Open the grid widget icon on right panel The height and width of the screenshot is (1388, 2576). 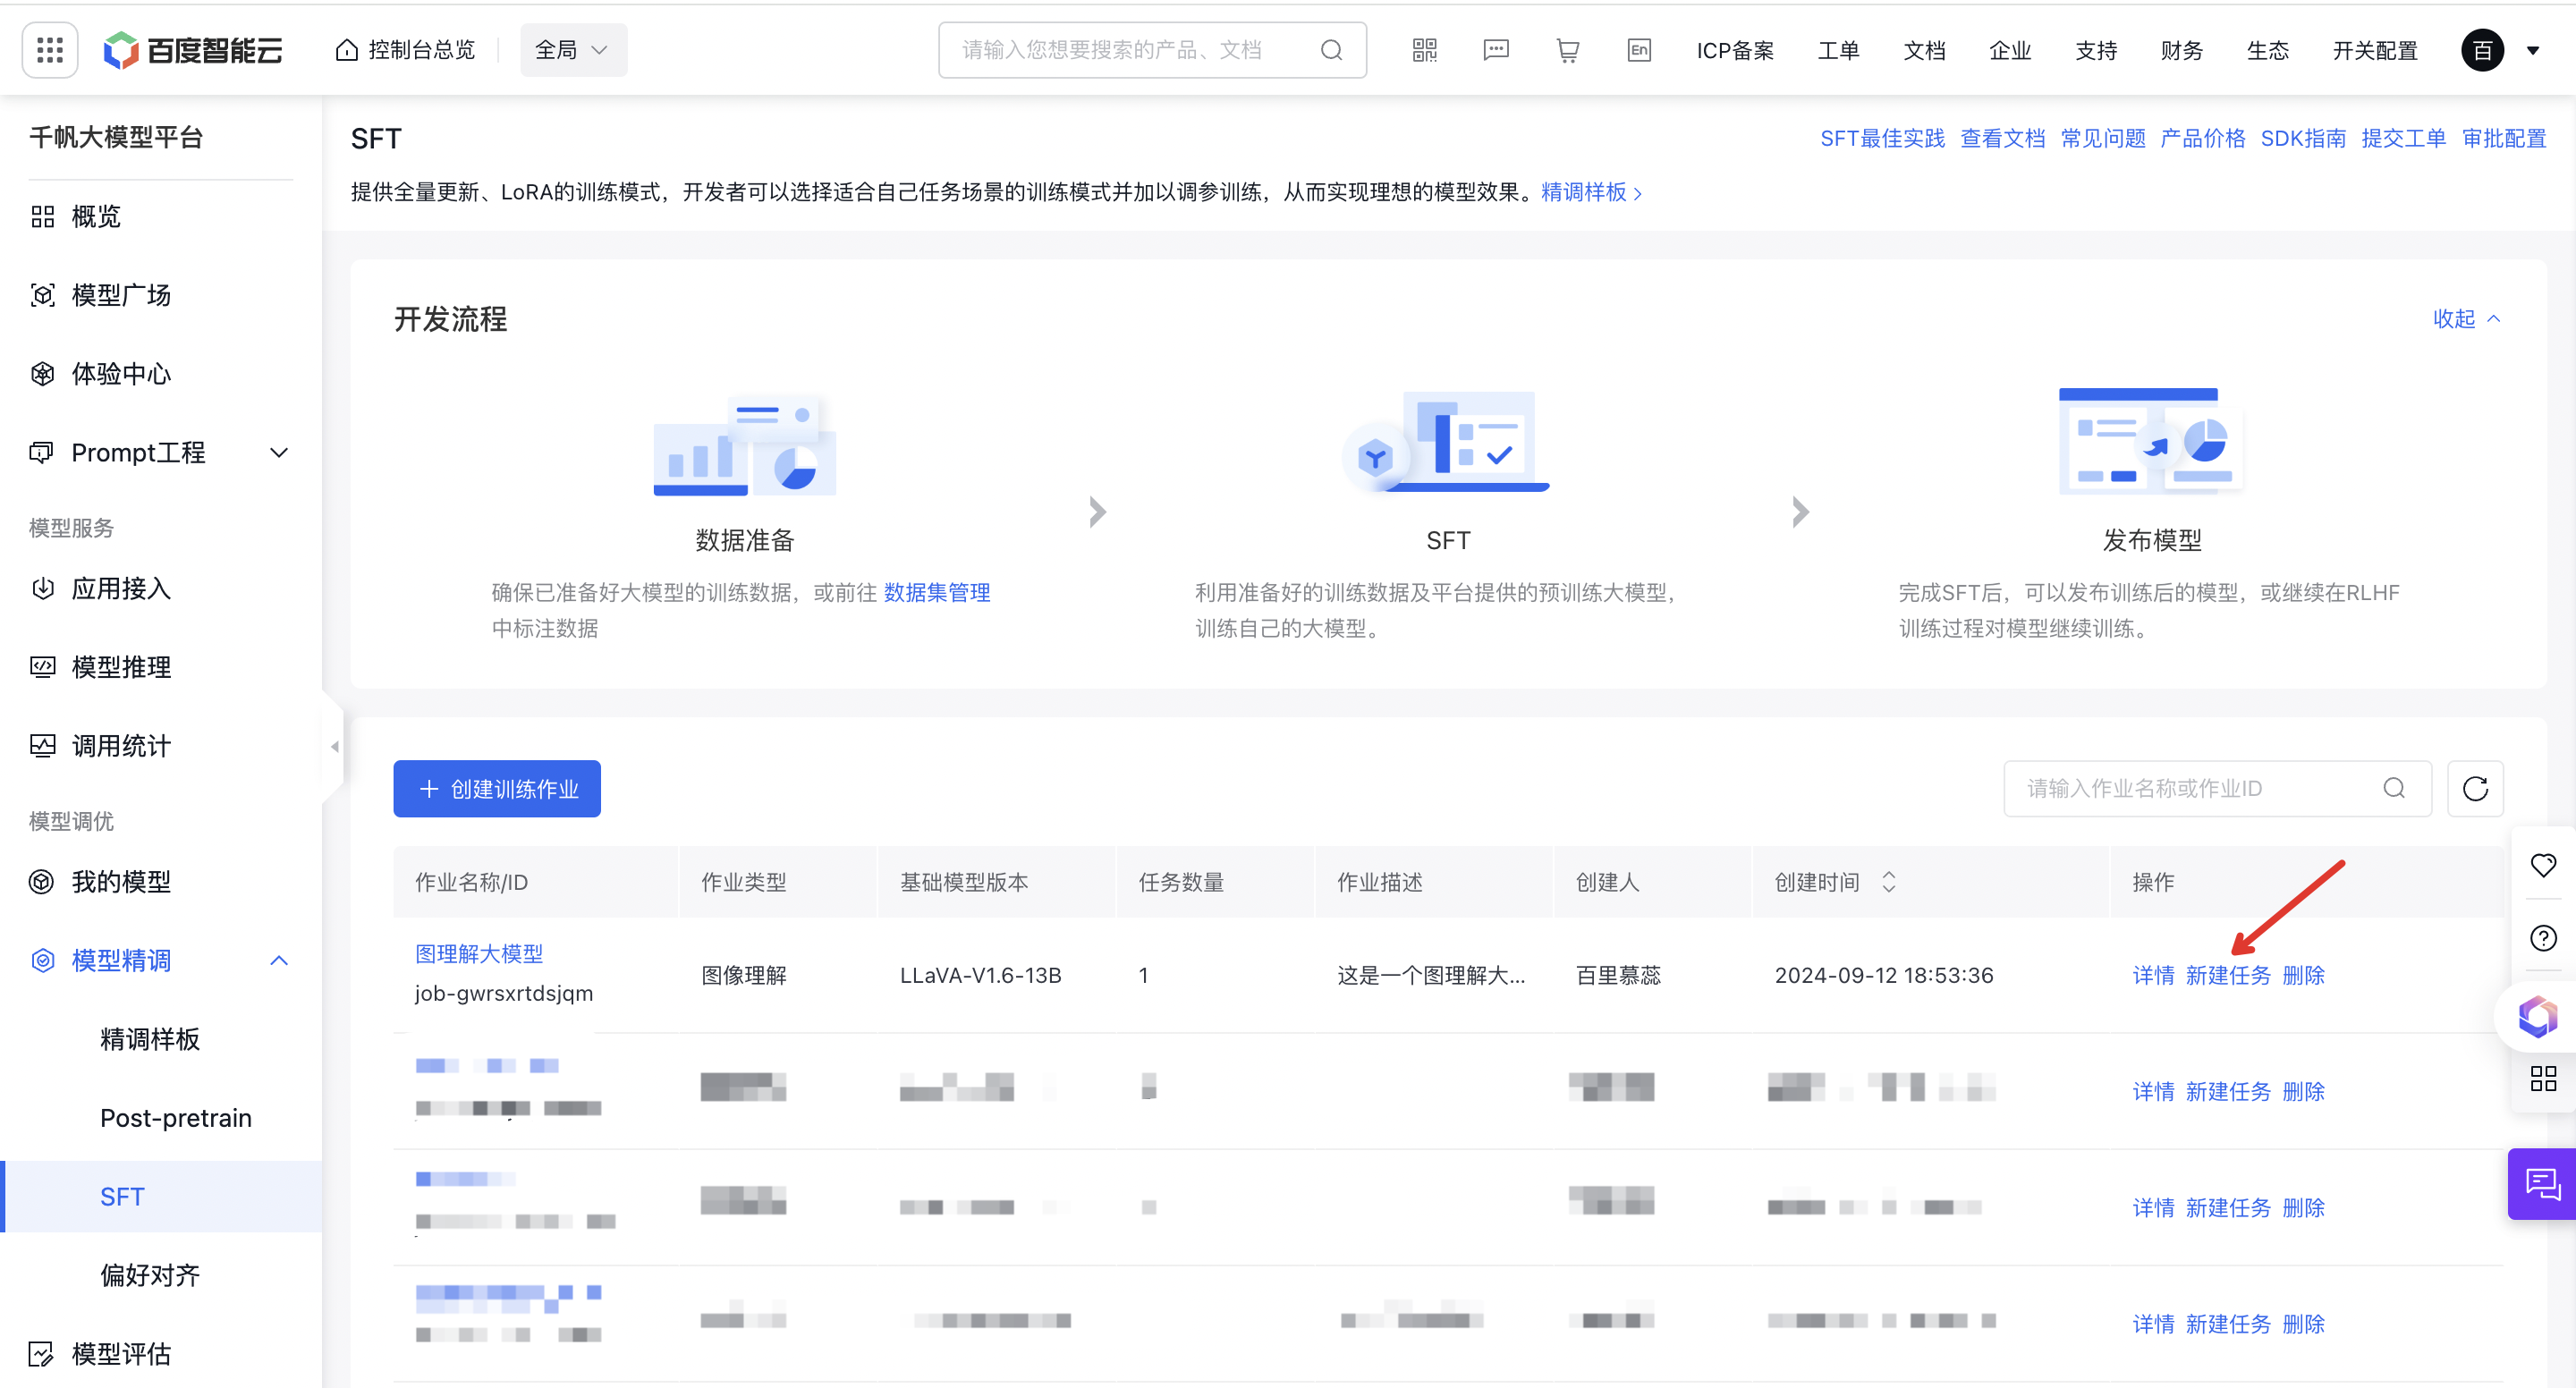tap(2543, 1077)
